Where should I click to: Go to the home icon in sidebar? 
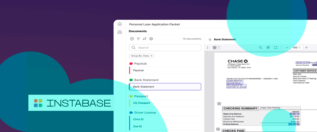point(120,24)
